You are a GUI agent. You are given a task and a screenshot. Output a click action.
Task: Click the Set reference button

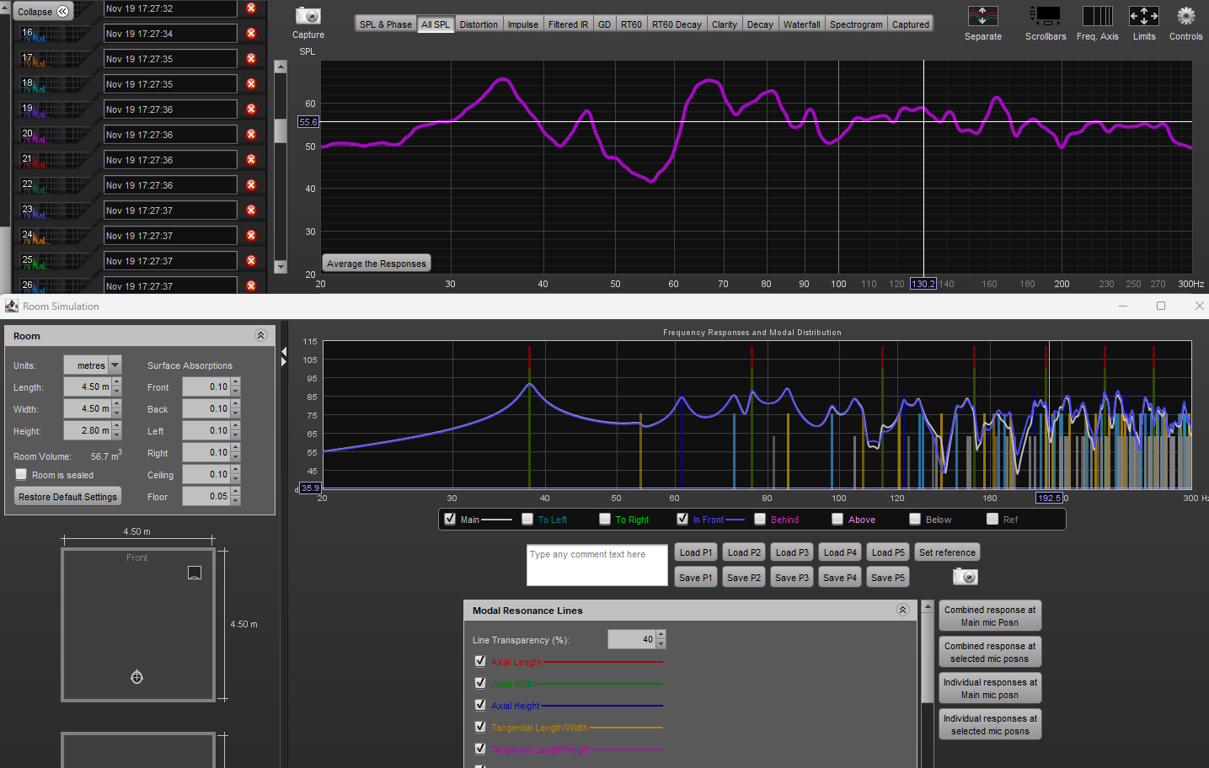[x=947, y=552]
